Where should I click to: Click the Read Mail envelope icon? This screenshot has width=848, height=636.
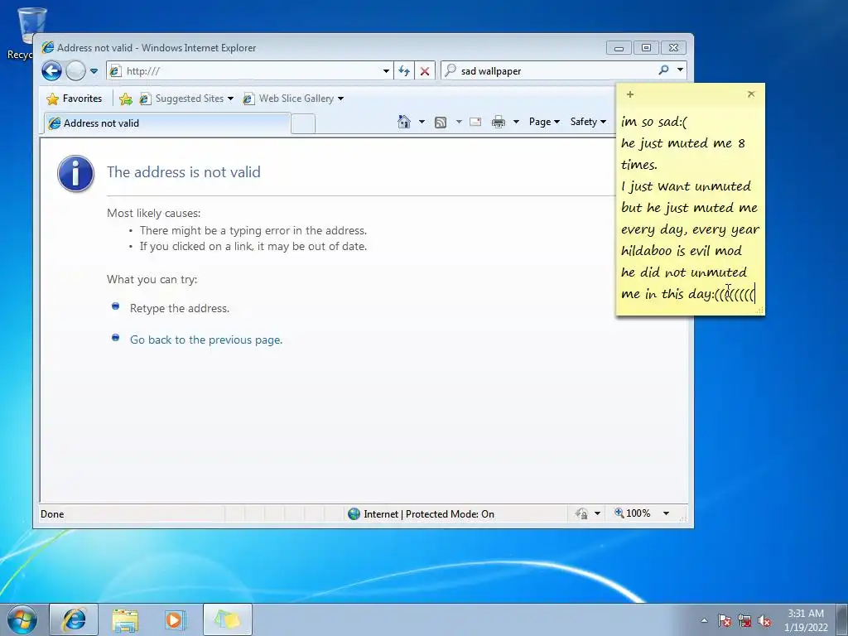click(475, 122)
